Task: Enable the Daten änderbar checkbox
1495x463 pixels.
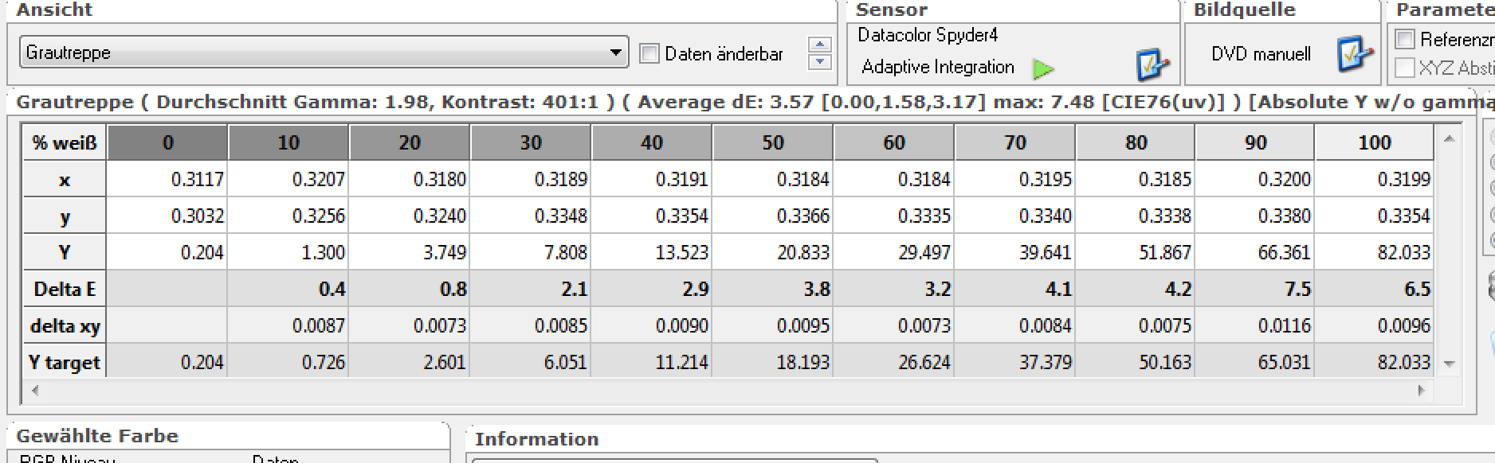Action: (649, 53)
